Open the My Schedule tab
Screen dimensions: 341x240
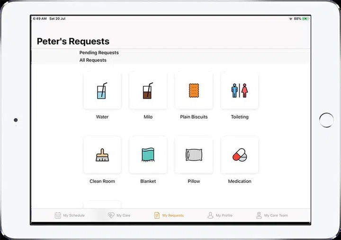pos(70,215)
